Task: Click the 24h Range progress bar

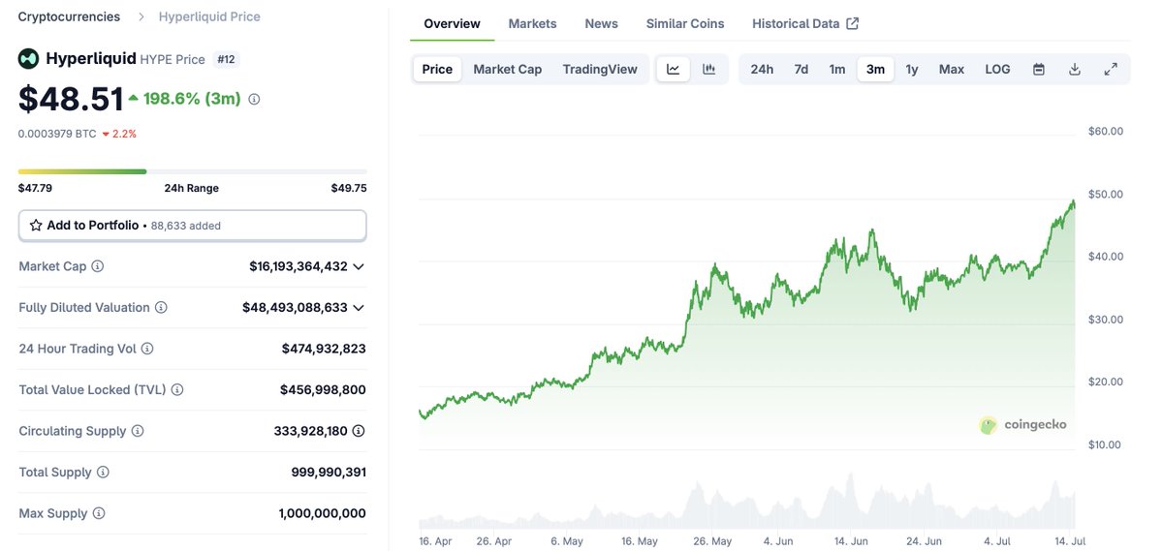Action: tap(193, 171)
